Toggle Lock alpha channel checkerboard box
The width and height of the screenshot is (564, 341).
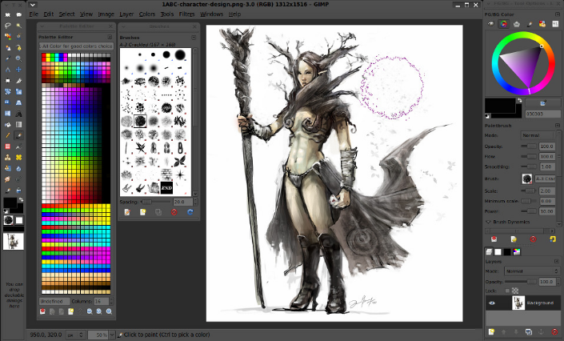pyautogui.click(x=515, y=291)
